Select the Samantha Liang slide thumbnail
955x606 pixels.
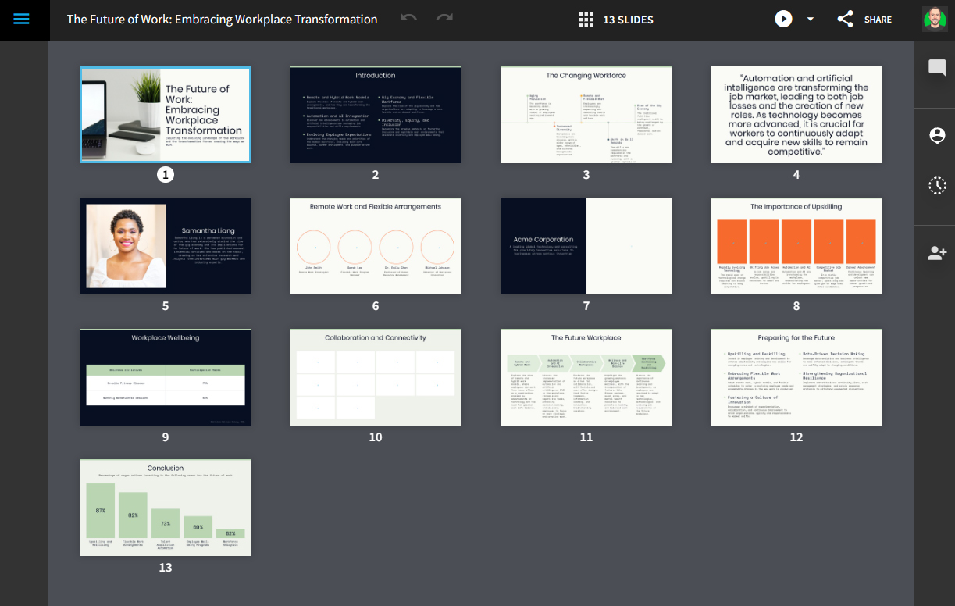pyautogui.click(x=166, y=246)
